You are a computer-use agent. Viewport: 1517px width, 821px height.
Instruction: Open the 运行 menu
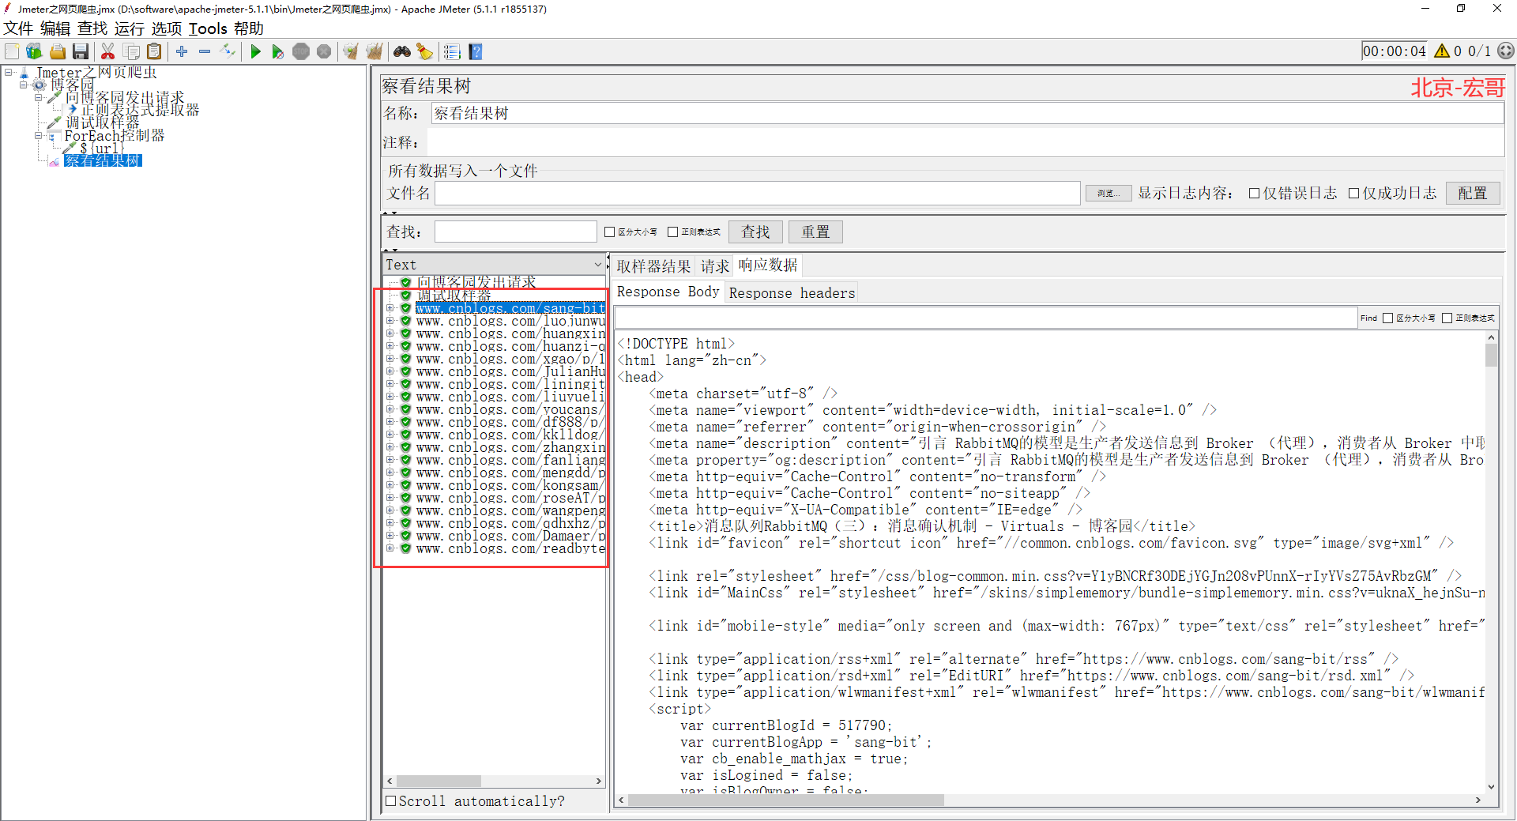pyautogui.click(x=130, y=28)
